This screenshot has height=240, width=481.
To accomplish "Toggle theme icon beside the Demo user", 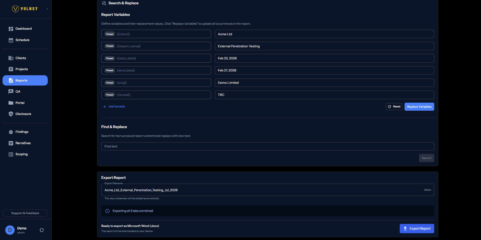I will tap(42, 230).
